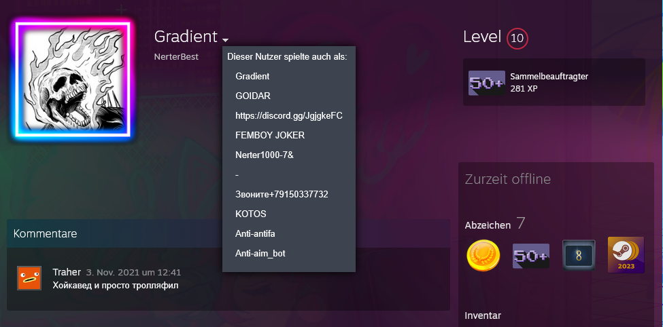Image resolution: width=663 pixels, height=327 pixels.
Task: Open the flaming skull profile avatar
Action: [71, 80]
